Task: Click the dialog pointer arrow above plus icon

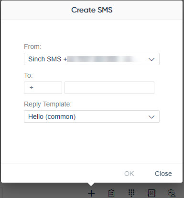Action: (x=91, y=185)
